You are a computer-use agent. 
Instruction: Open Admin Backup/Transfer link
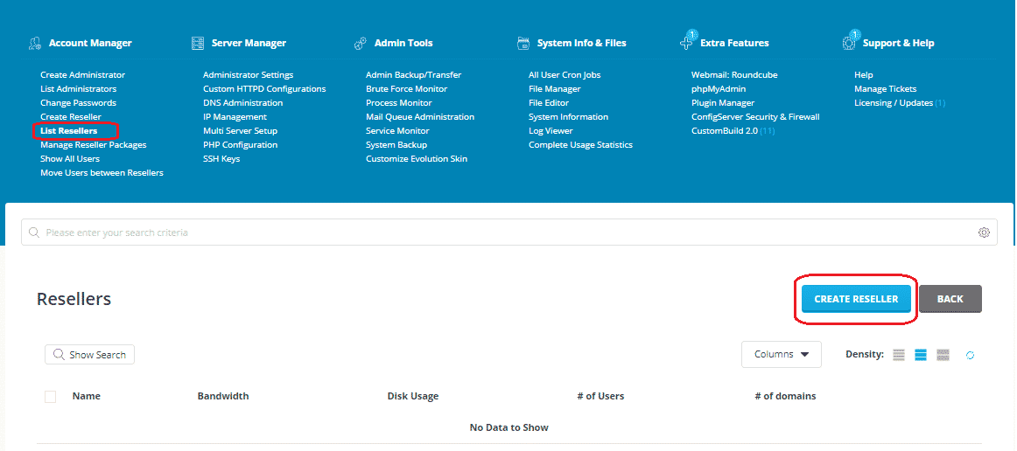[413, 75]
